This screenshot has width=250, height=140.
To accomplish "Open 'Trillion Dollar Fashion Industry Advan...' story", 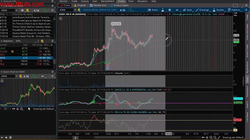I will point(32,27).
